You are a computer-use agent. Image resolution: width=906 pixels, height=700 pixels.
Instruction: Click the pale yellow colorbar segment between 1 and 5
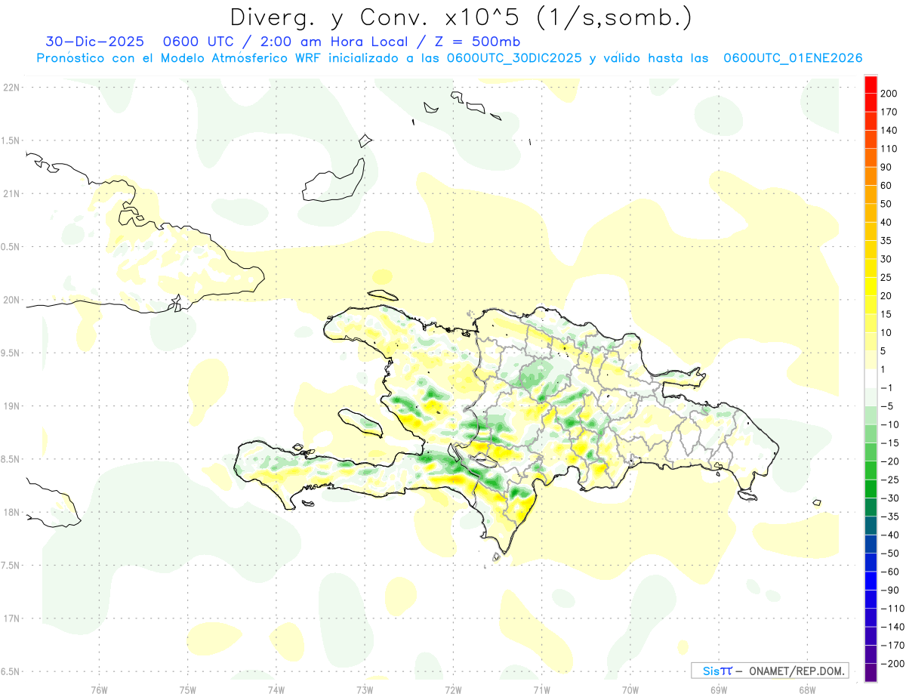[x=871, y=360]
